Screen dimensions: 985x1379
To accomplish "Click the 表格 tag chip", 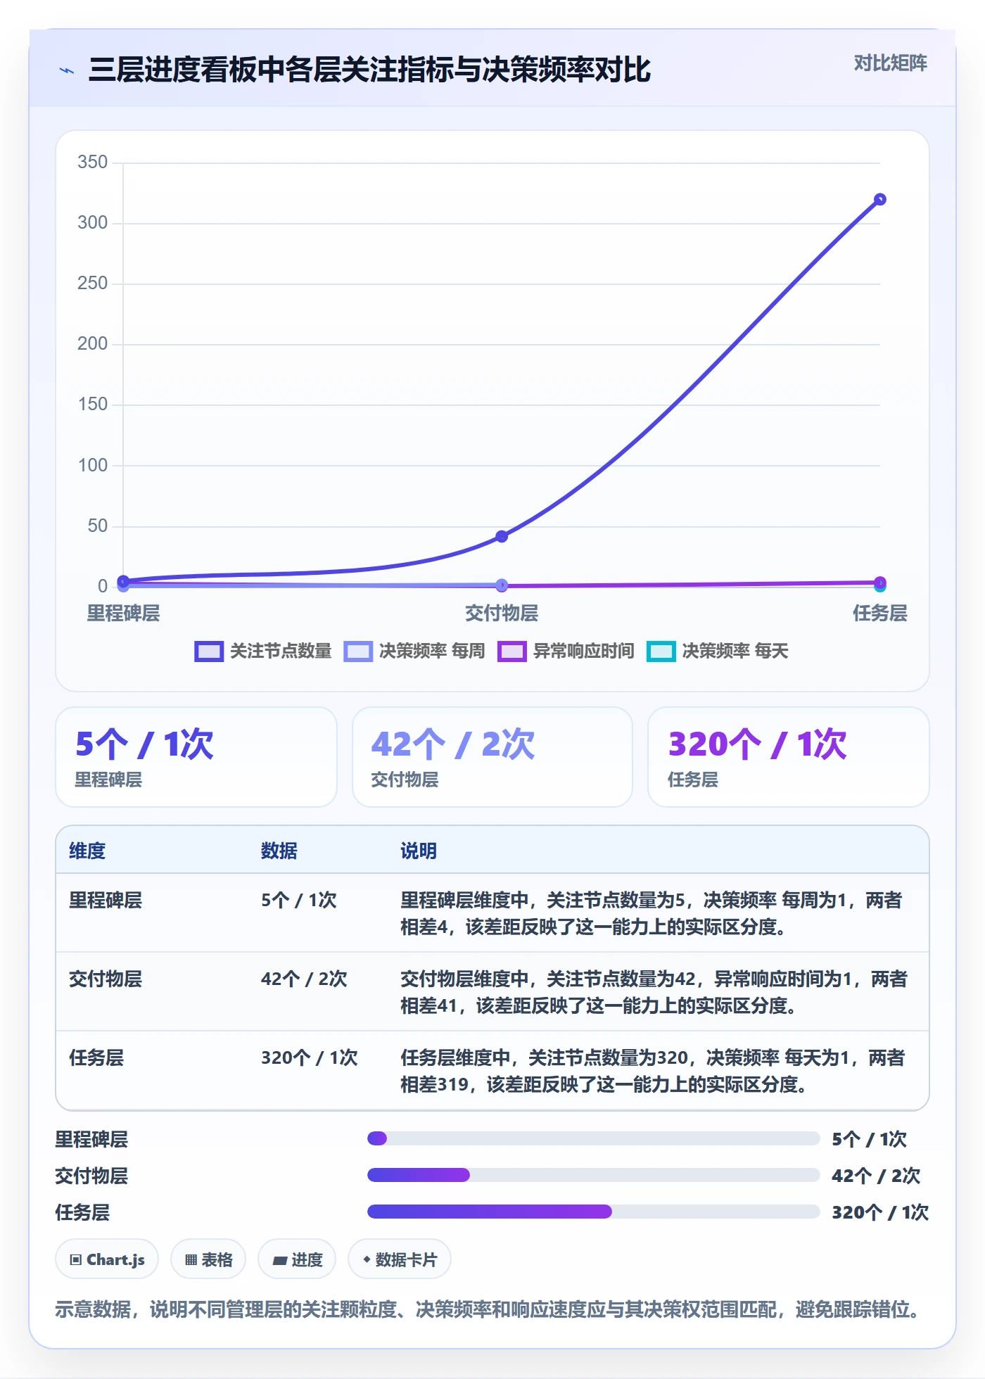I will (x=208, y=1259).
